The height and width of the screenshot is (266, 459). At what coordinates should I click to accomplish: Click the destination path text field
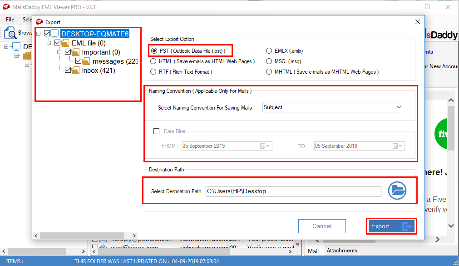(x=293, y=191)
